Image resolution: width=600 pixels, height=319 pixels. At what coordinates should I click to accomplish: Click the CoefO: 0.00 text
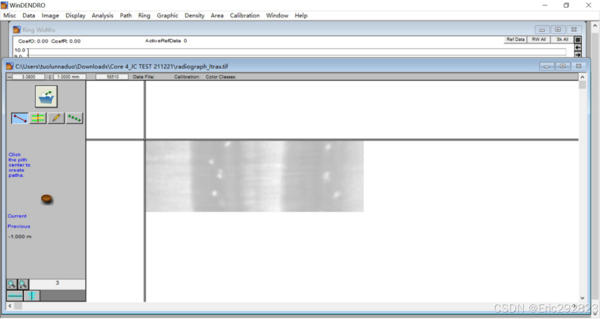(x=33, y=41)
